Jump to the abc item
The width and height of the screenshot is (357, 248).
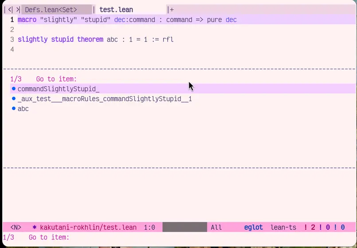[x=23, y=108]
